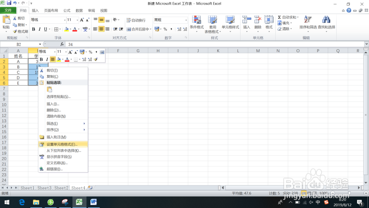The image size is (369, 208).
Task: Choose Insert Comment (插入批注) menu item
Action: pyautogui.click(x=63, y=137)
